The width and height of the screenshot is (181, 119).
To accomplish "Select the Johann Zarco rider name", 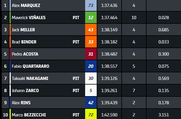I will (x=25, y=91).
